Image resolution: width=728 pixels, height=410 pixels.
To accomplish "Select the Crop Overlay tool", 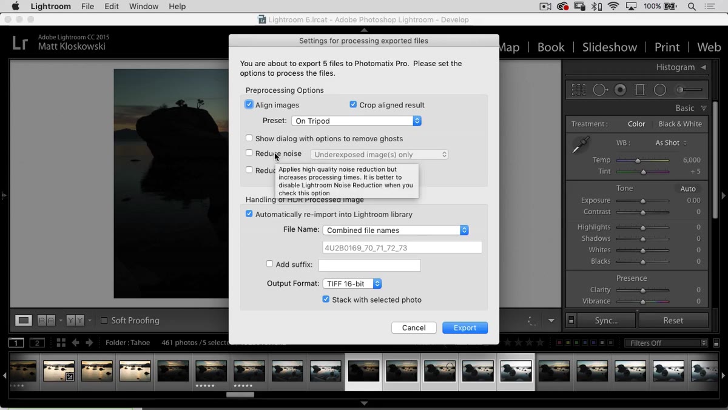I will point(579,90).
